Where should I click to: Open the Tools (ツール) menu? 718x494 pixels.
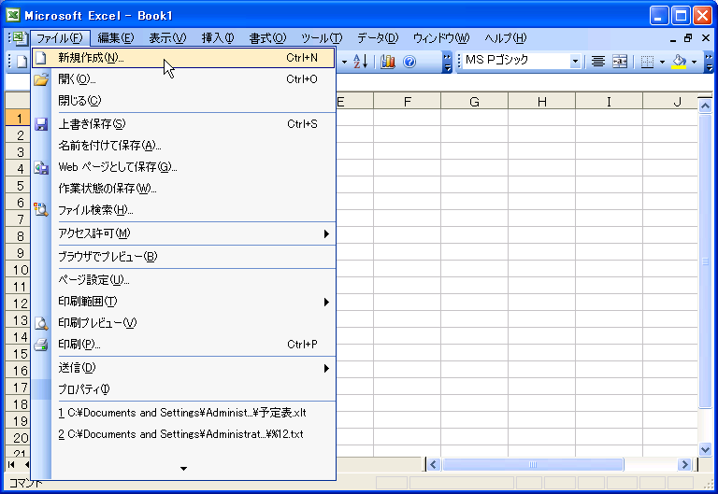pos(322,38)
